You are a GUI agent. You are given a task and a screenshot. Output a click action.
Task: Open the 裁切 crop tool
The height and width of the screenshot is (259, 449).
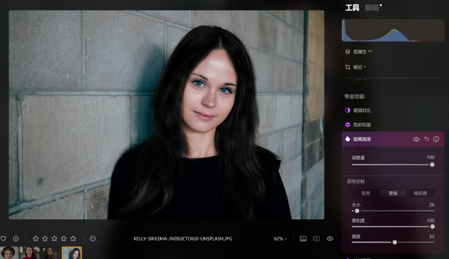(357, 67)
